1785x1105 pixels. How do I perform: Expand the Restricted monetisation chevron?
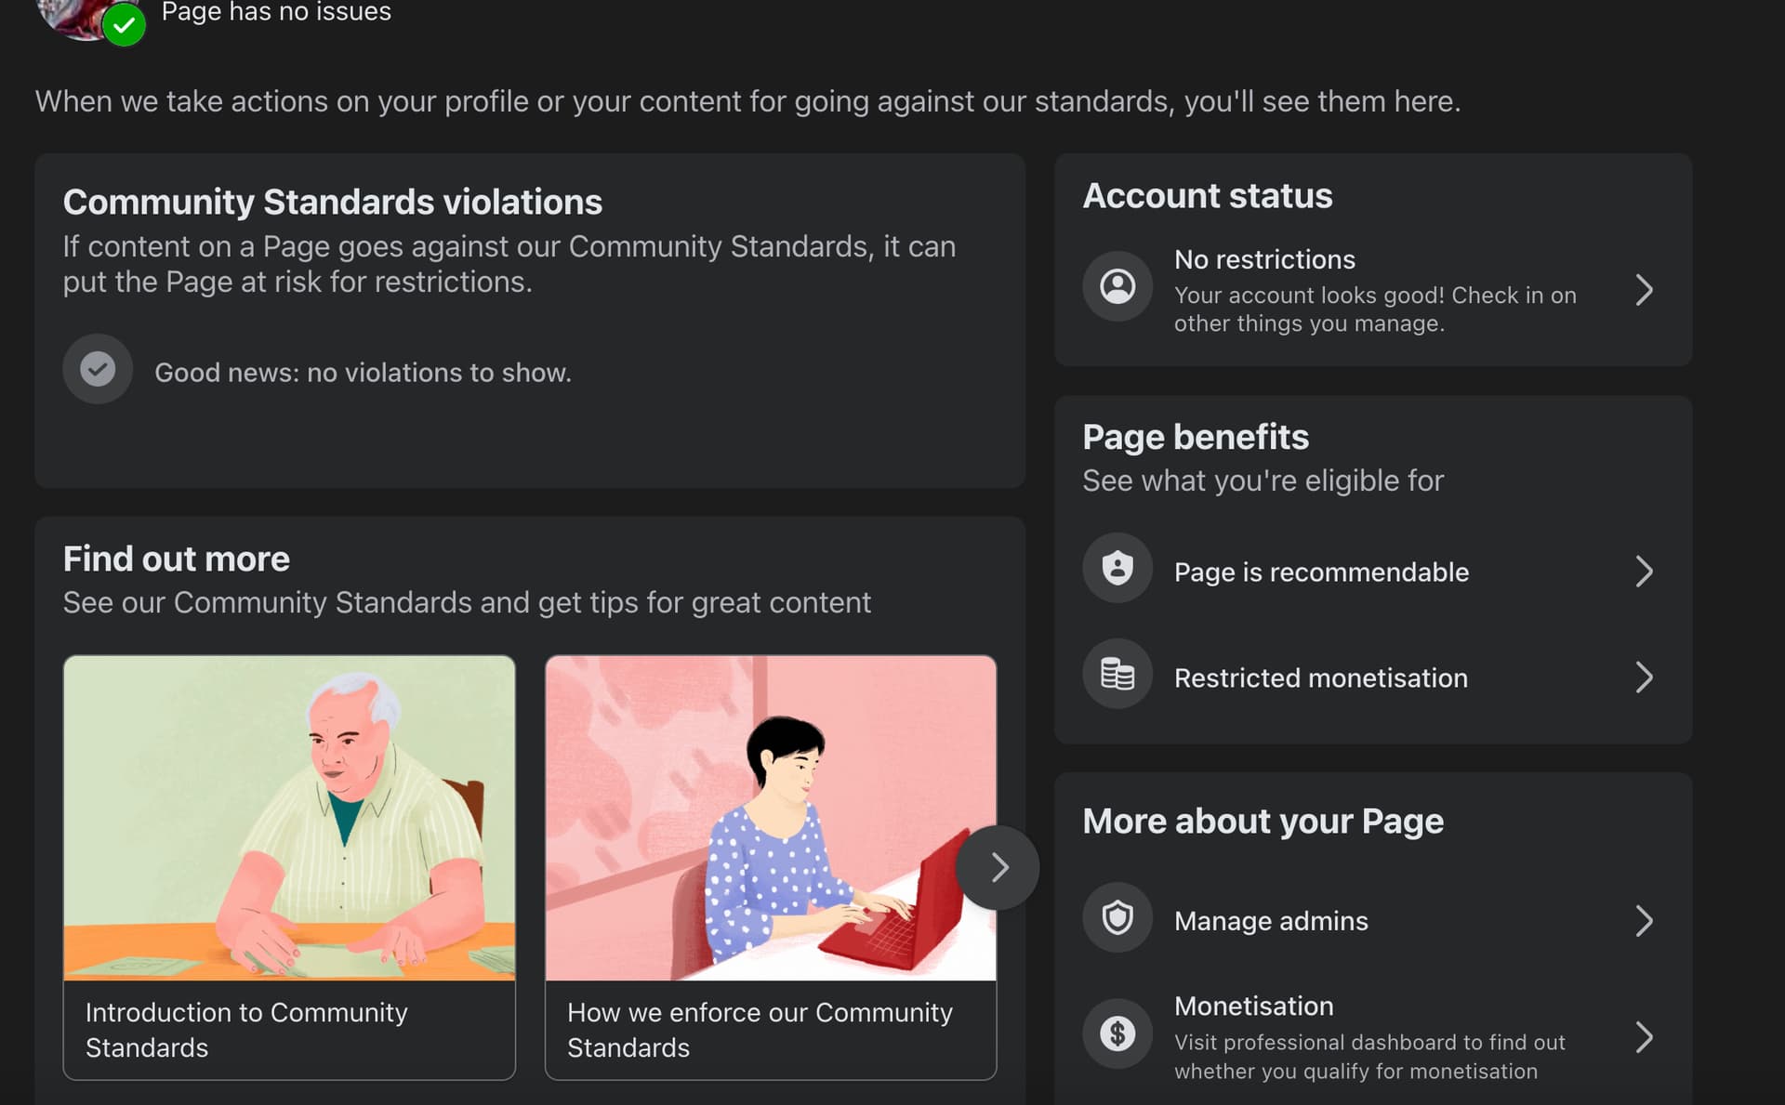[1644, 677]
